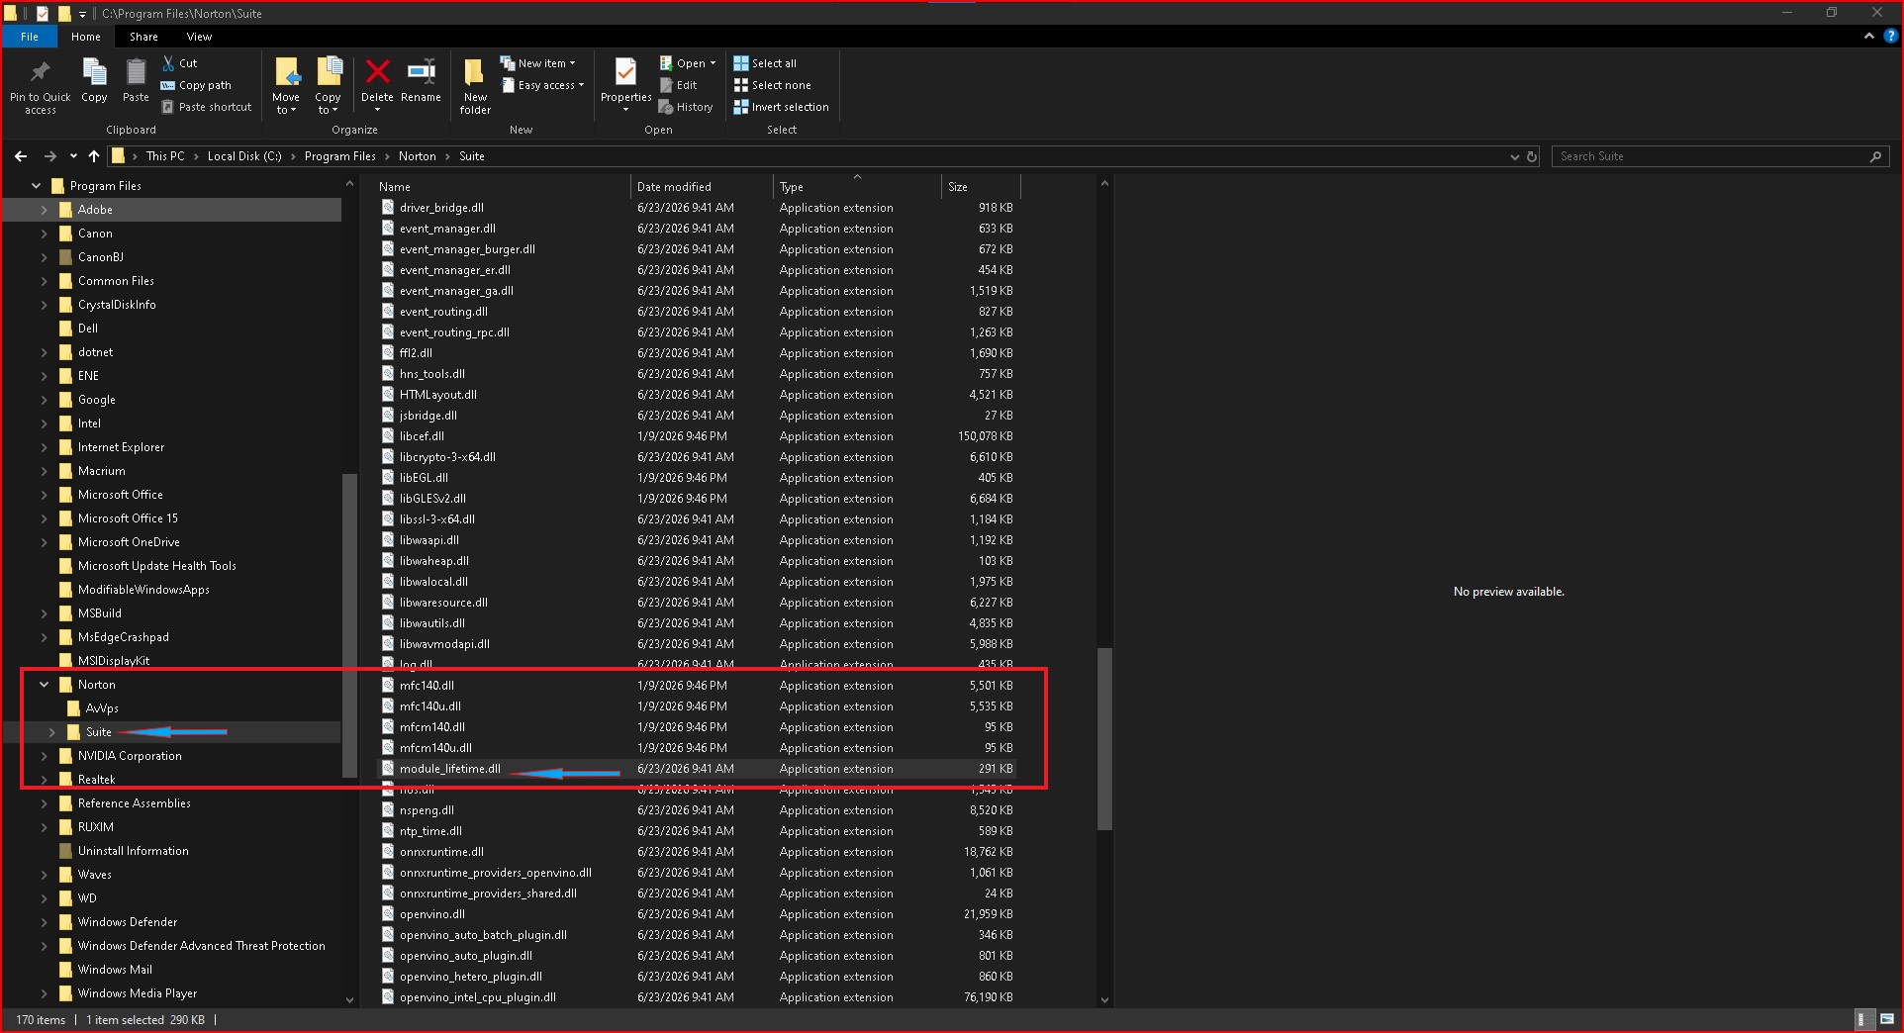The height and width of the screenshot is (1033, 1904).
Task: Open the New item dropdown
Action: tap(538, 63)
